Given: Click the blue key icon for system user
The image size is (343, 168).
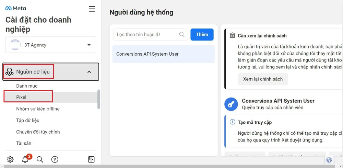Looking at the screenshot, I should click(x=231, y=104).
